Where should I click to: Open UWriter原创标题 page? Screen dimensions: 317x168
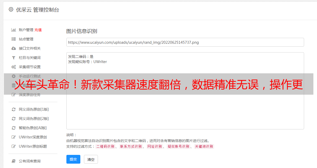coord(33,146)
